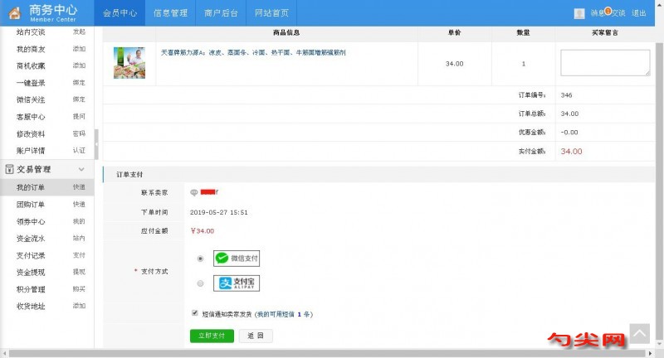Click the home icon beside 商务中心
Screen dimensions: 664x358
tap(13, 13)
